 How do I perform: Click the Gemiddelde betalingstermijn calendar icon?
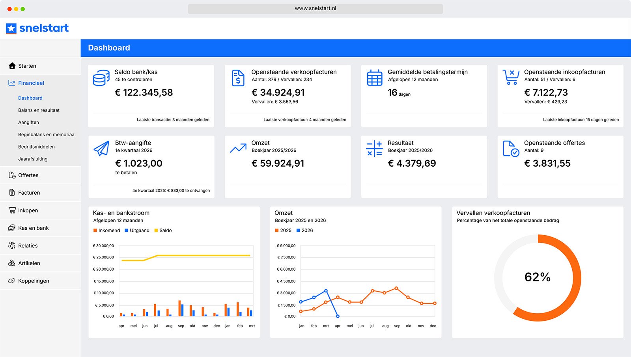[x=375, y=78]
